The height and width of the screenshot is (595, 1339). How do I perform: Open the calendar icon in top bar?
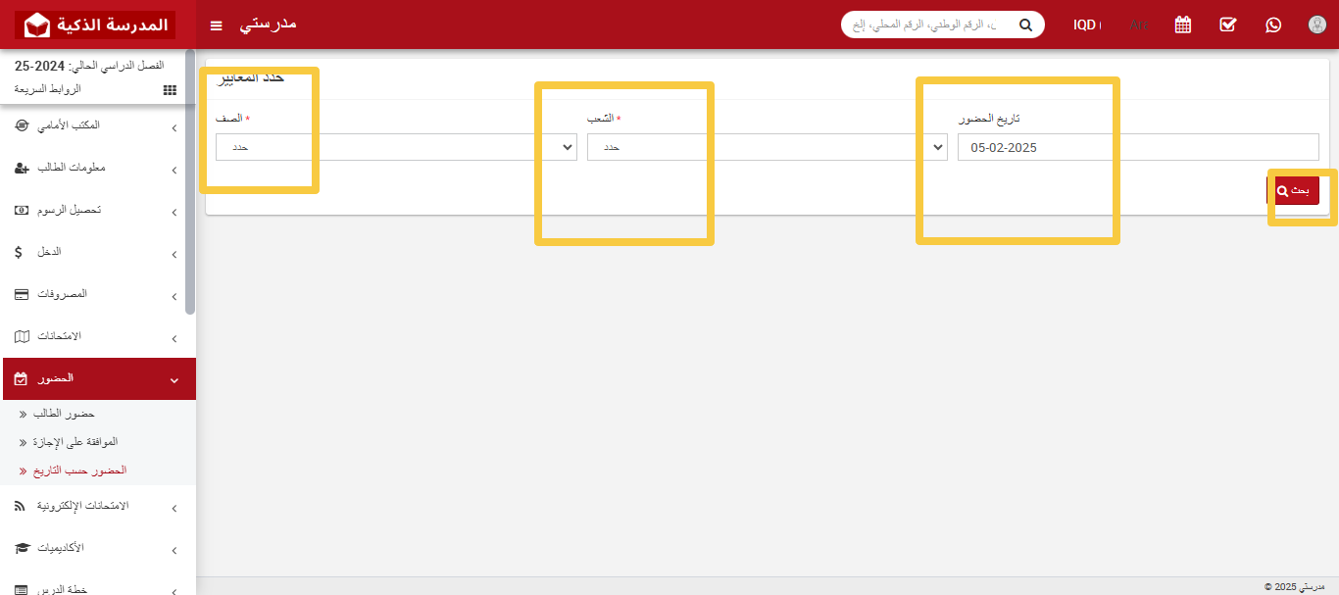[x=1183, y=25]
